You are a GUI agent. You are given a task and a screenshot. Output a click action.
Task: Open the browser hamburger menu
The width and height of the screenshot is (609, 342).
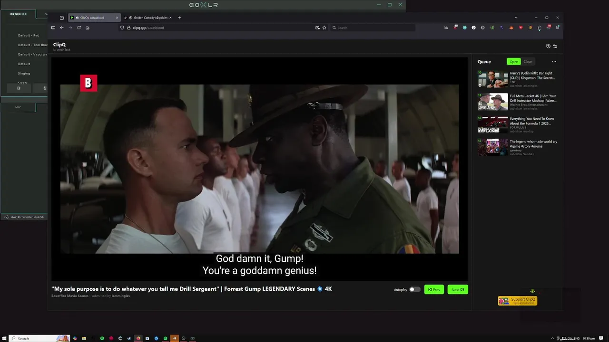[558, 28]
